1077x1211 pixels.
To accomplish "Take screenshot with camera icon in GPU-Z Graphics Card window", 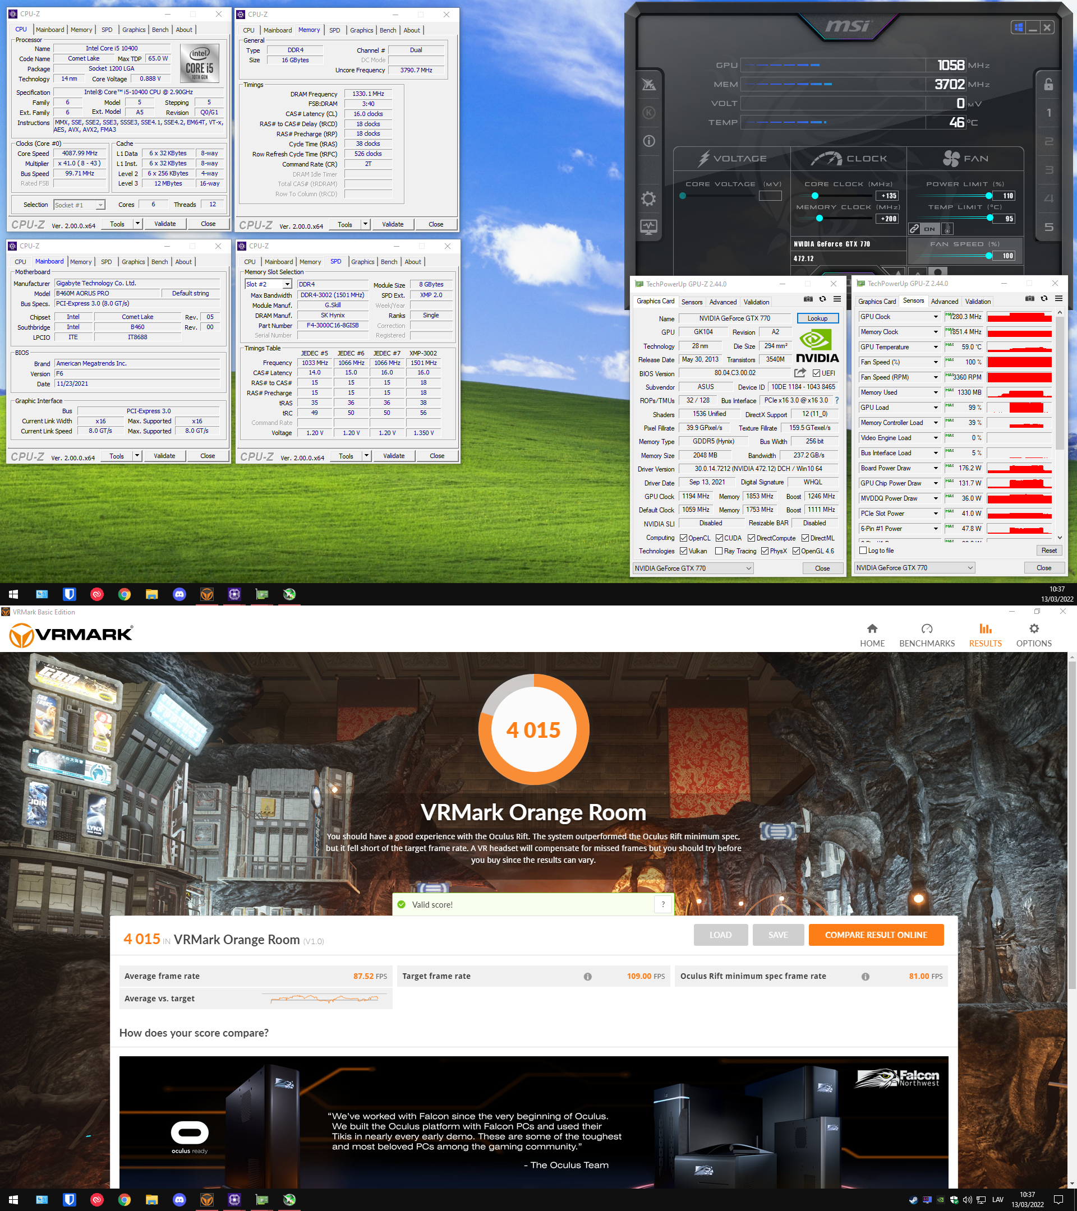I will [808, 299].
